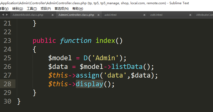The height and width of the screenshot is (112, 213).
Task: Click line number 30 in the gutter
Action: coord(7,101)
